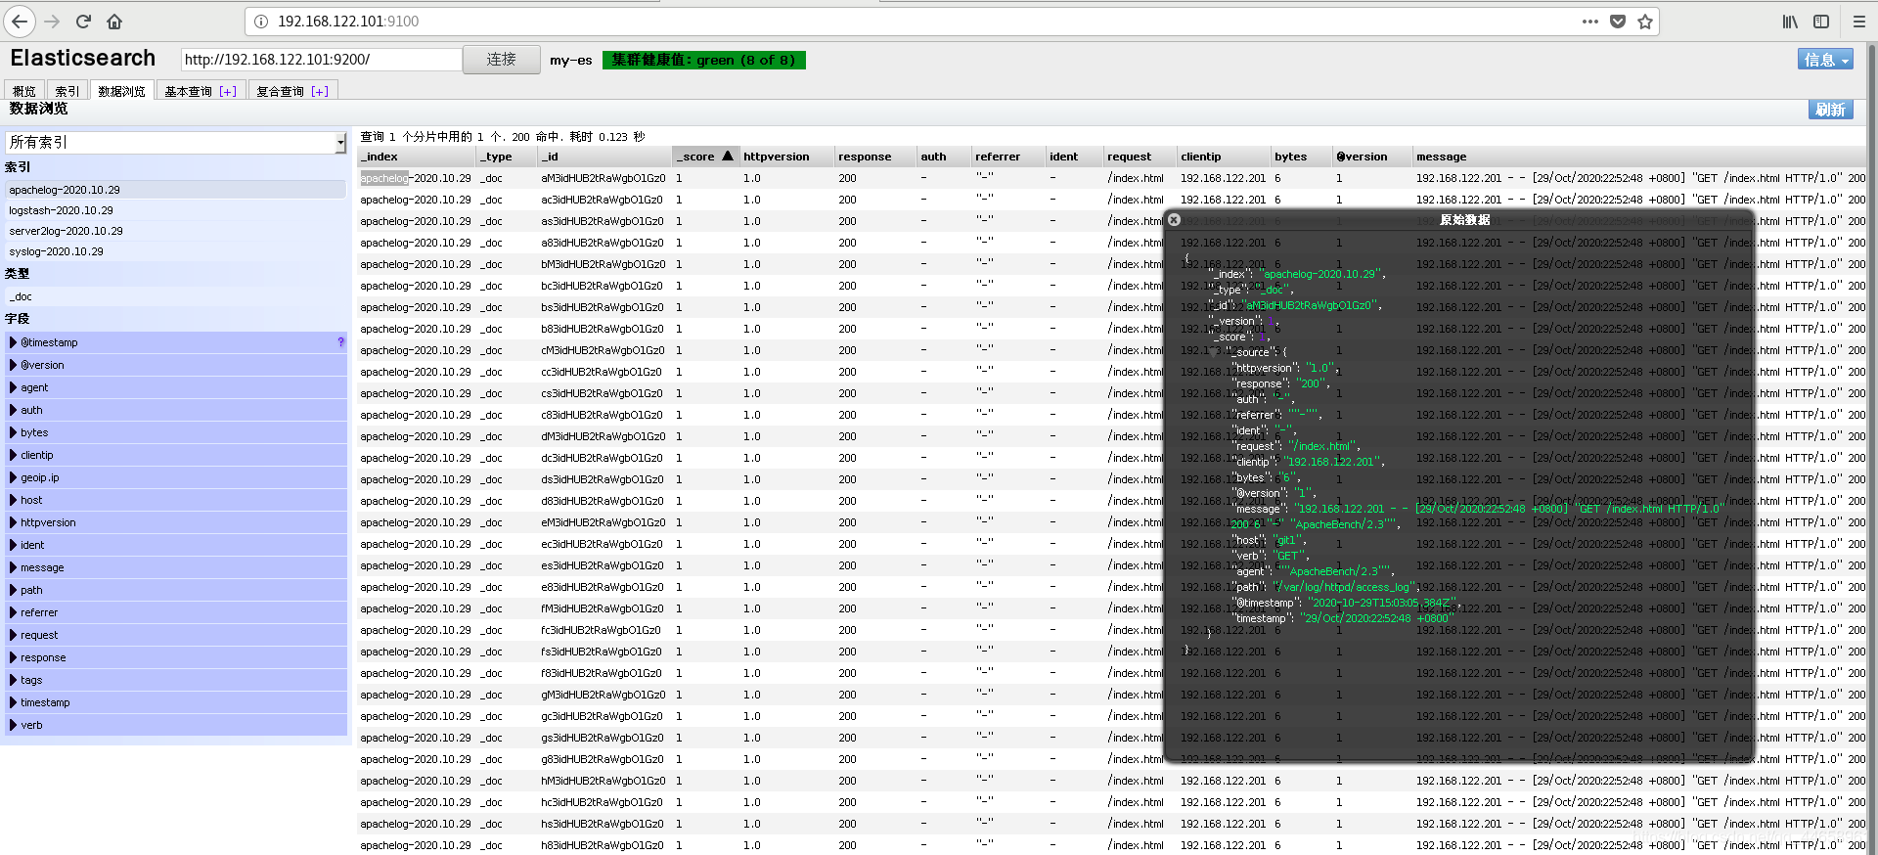This screenshot has height=855, width=1878.
Task: Select the server2log-2020.10.29 index
Action: [x=176, y=231]
